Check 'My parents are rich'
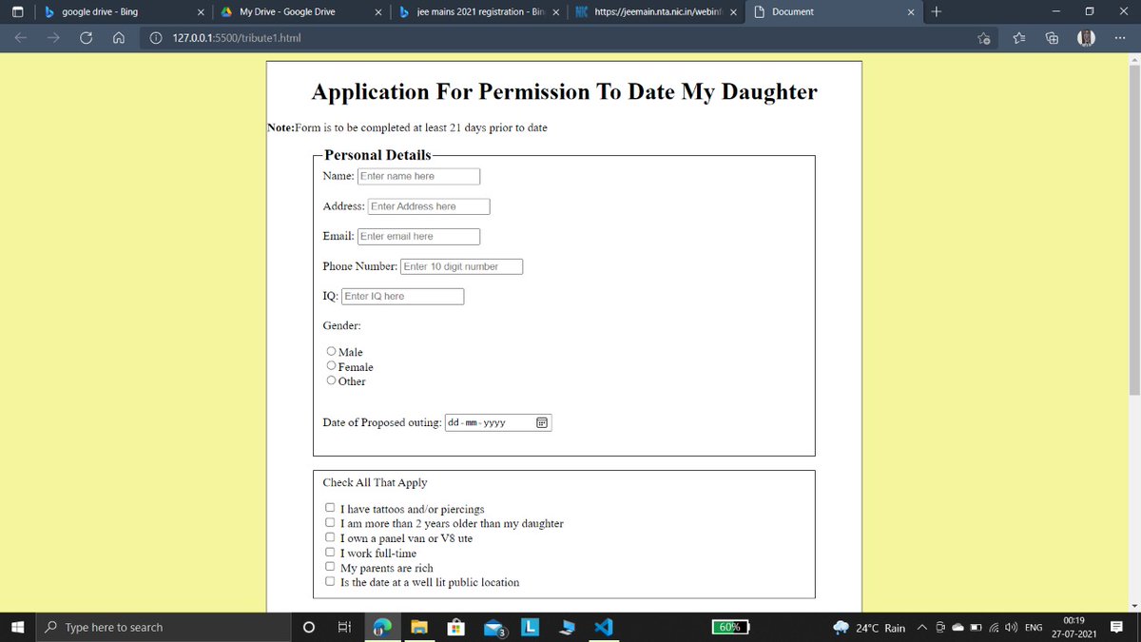1141x642 pixels. (x=330, y=568)
